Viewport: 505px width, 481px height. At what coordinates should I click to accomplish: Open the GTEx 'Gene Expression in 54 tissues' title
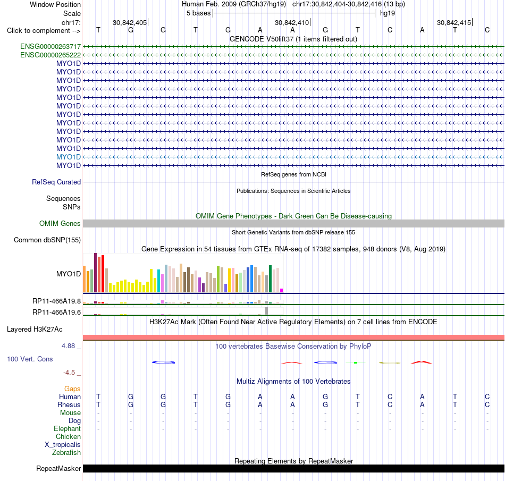[x=293, y=249]
